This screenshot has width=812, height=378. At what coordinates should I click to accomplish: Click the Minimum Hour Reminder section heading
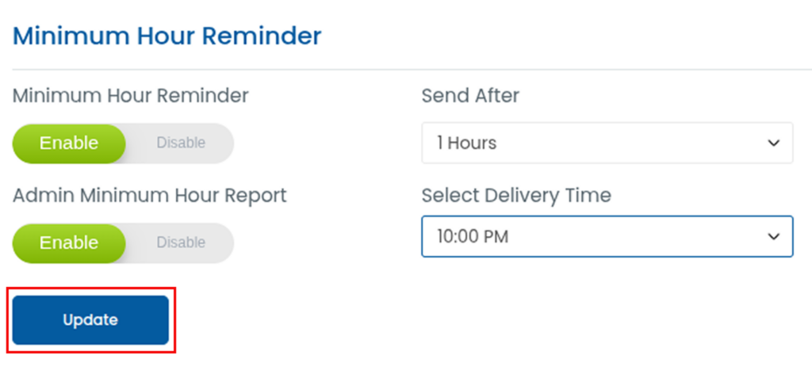[167, 36]
